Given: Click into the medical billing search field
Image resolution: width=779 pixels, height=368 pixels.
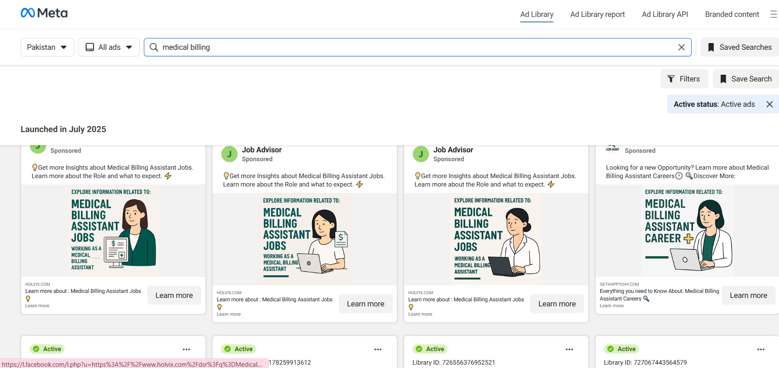Looking at the screenshot, I should [413, 47].
